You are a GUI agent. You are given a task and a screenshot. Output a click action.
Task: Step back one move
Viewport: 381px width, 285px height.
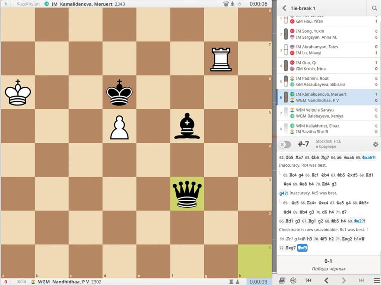pos(326,280)
